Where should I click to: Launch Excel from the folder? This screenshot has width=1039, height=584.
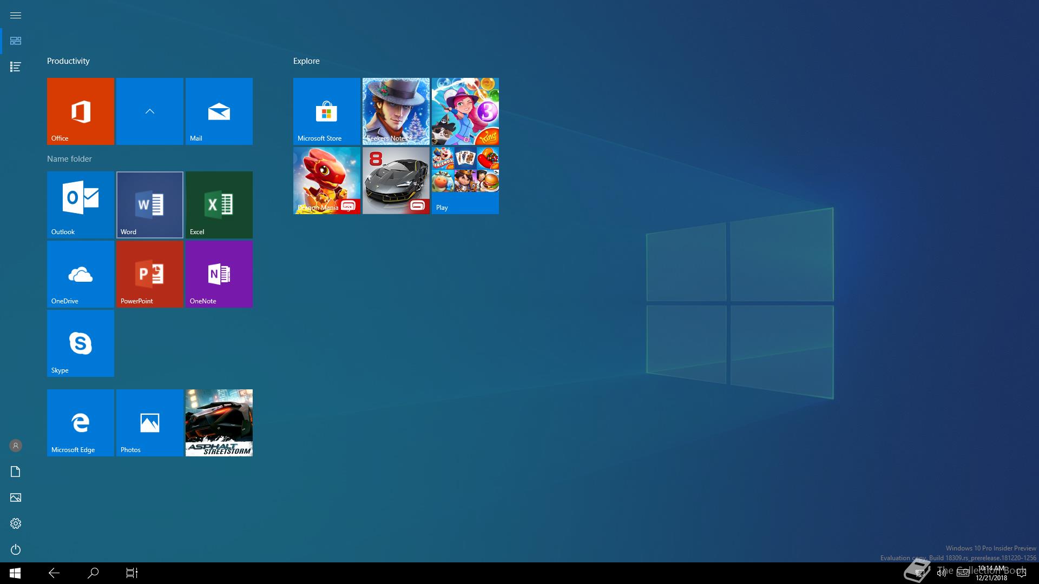tap(219, 205)
